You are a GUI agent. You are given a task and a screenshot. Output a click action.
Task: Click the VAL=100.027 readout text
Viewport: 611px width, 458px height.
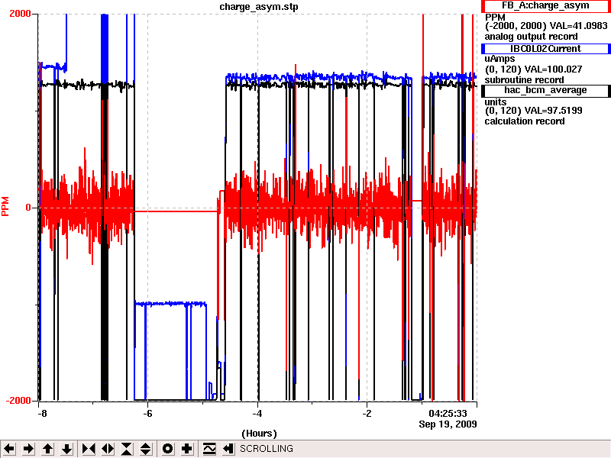[553, 69]
